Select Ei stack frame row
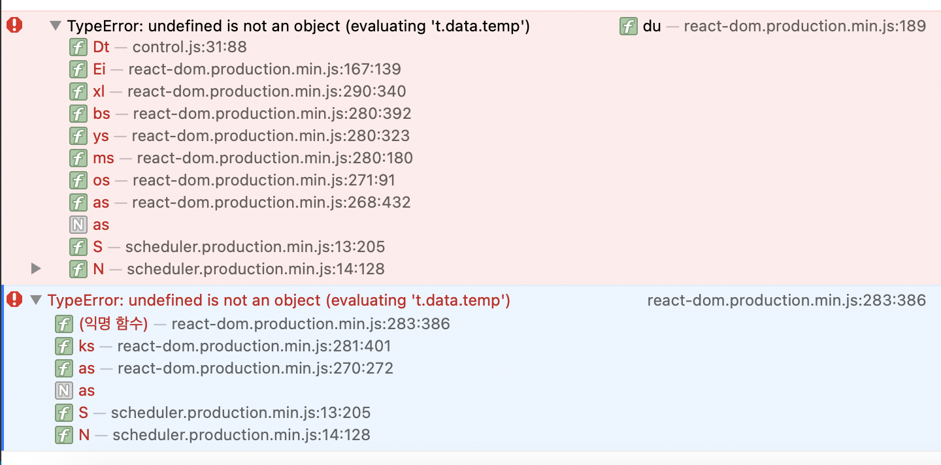The image size is (941, 465). pos(235,69)
